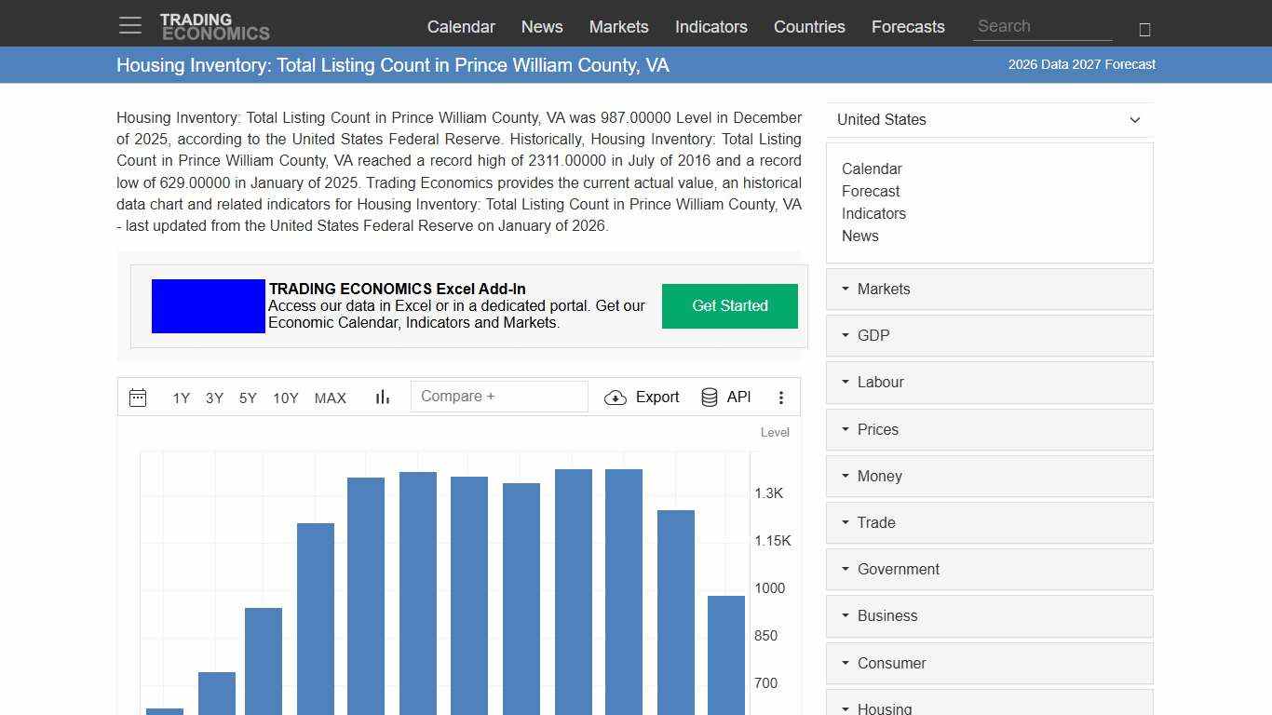Select the 10Y time range
This screenshot has width=1272, height=715.
click(x=286, y=398)
